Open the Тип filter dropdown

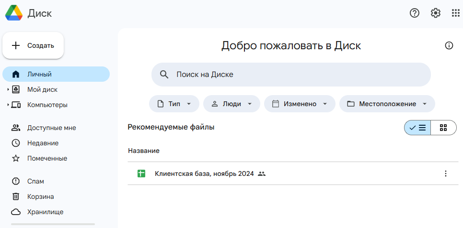tap(174, 104)
